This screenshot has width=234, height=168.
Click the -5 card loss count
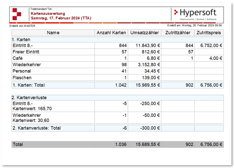[x=124, y=104]
